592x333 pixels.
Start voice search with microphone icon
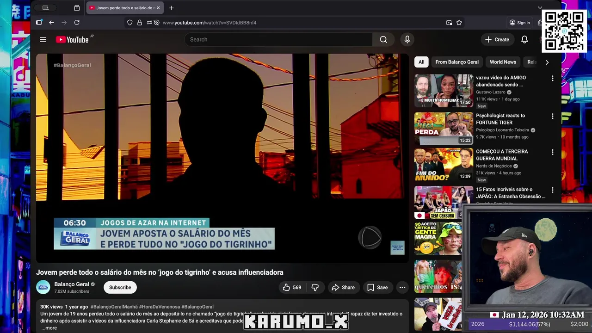(x=407, y=40)
